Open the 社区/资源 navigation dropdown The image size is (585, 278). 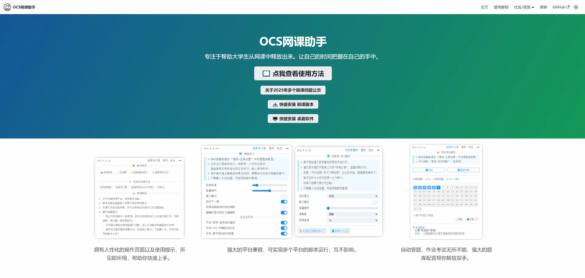pos(524,7)
